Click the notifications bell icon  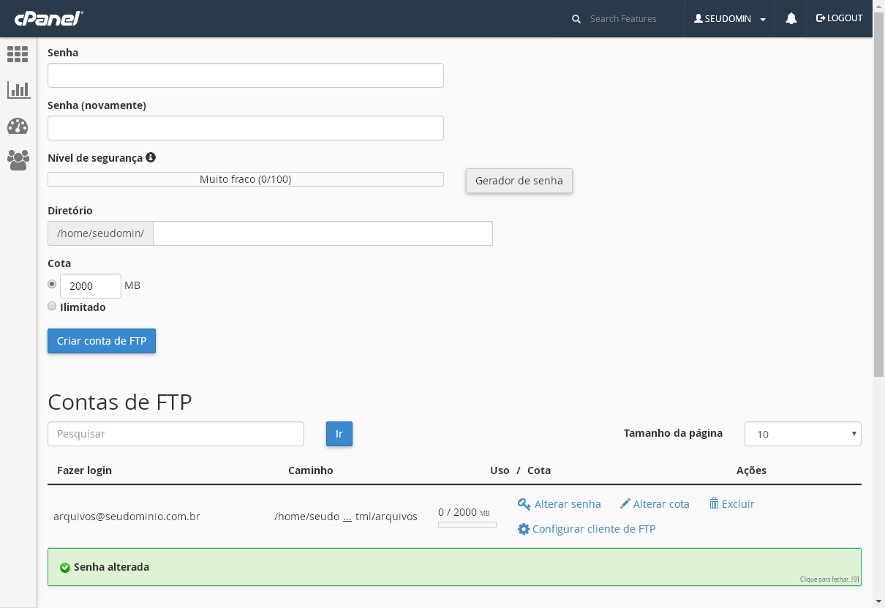(791, 19)
